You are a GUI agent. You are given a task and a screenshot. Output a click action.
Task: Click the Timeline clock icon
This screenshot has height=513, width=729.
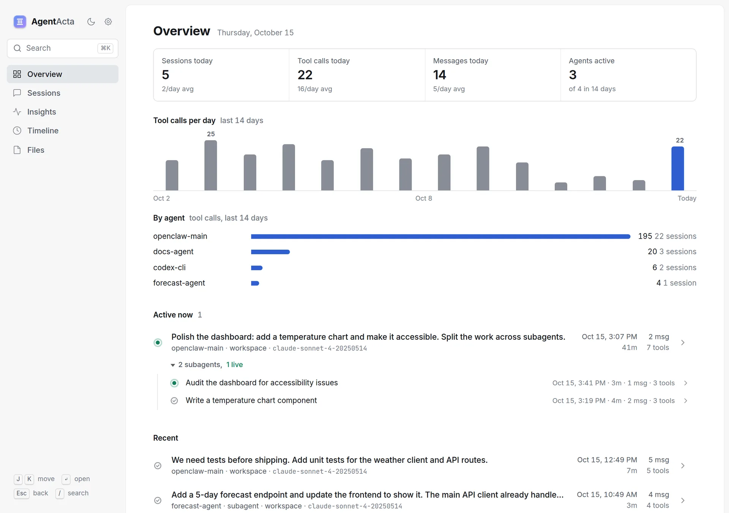(x=17, y=131)
